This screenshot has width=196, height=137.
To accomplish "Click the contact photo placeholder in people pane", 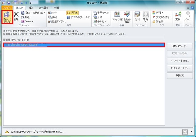I will tap(185, 132).
